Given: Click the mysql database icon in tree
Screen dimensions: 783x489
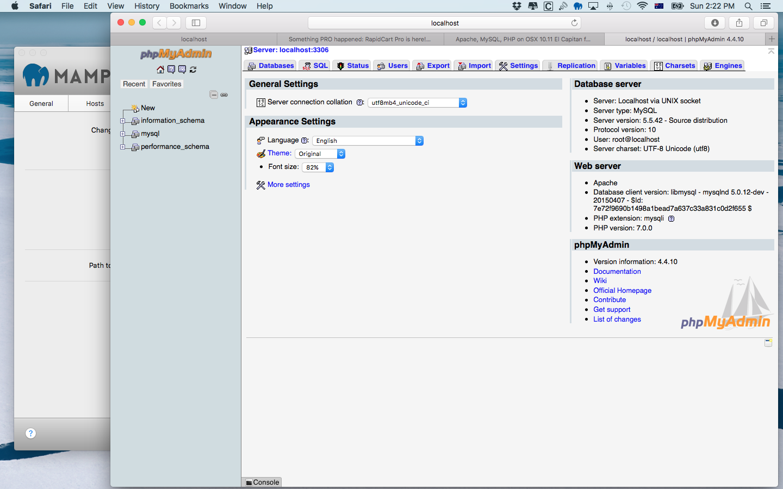Looking at the screenshot, I should pyautogui.click(x=135, y=134).
